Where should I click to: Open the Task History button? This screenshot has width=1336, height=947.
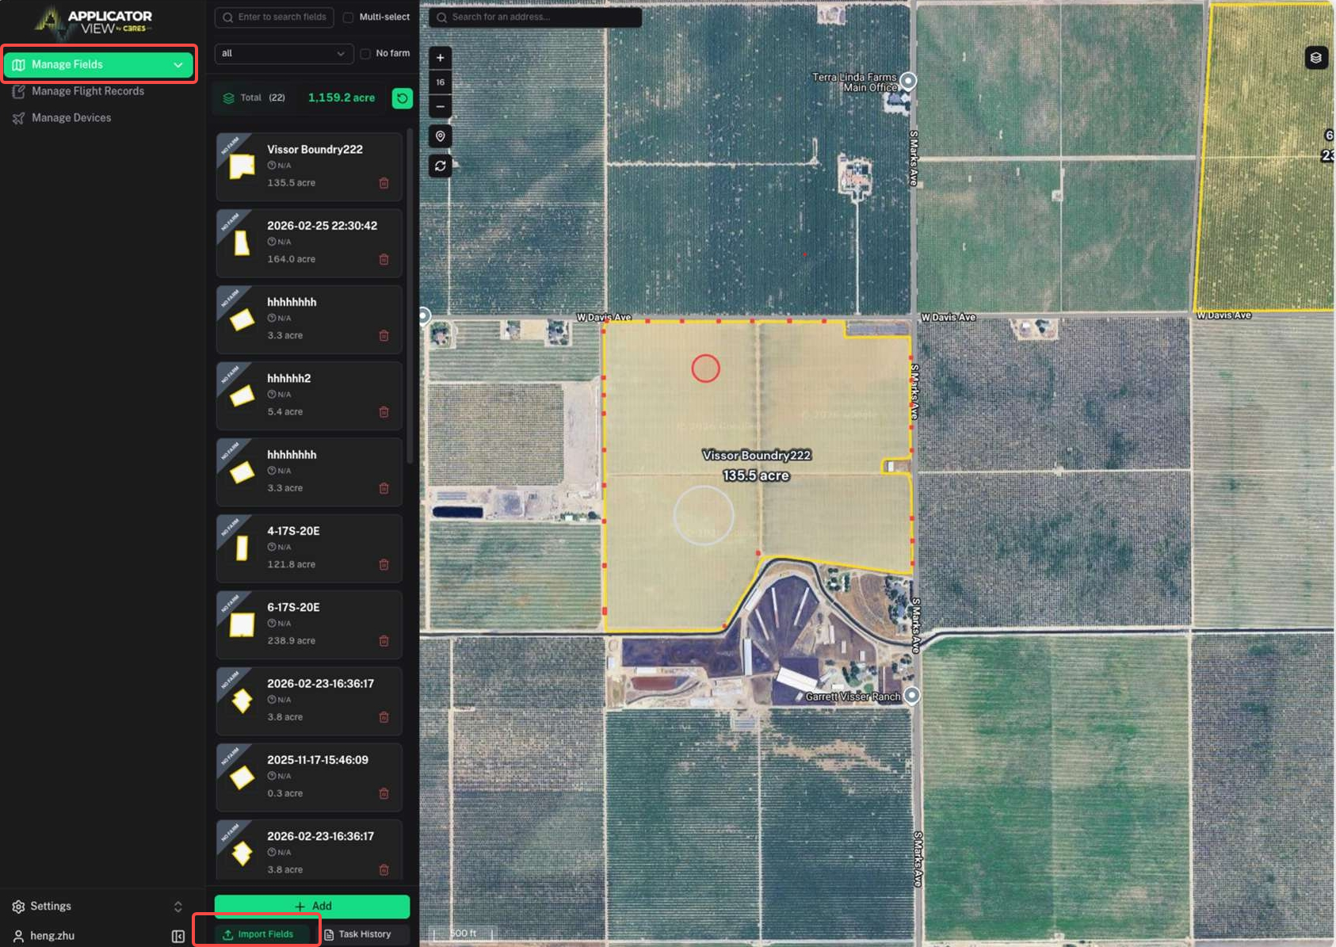358,934
